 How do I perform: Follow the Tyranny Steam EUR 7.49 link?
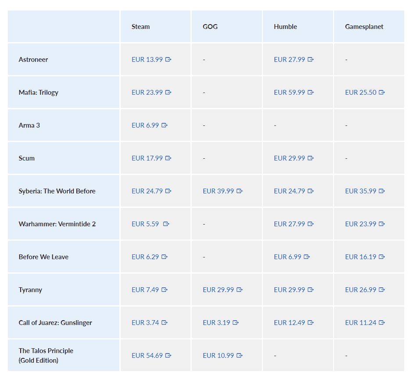click(145, 290)
